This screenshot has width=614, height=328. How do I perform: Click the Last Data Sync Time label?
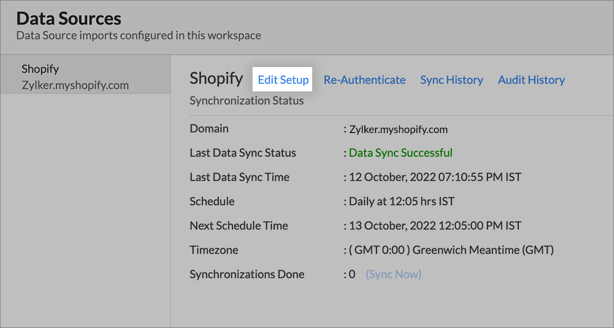(x=239, y=177)
